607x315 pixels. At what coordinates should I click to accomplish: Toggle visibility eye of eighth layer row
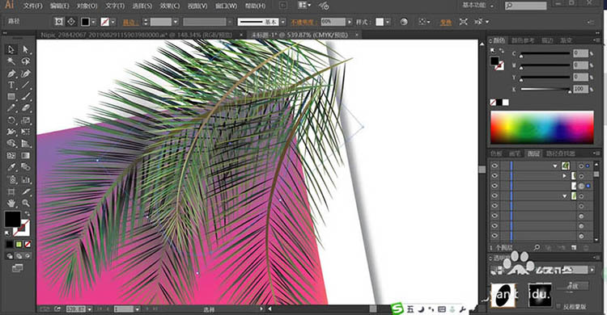tap(495, 236)
